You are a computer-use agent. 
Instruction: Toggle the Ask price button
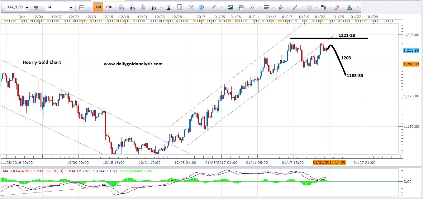109,7
